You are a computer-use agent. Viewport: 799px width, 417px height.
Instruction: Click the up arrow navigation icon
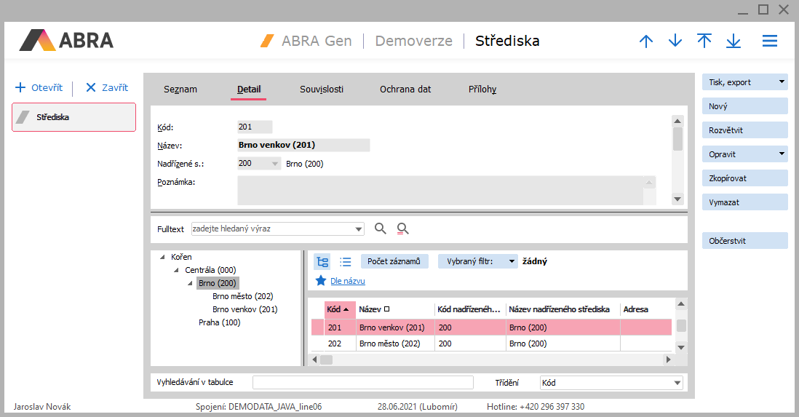645,41
